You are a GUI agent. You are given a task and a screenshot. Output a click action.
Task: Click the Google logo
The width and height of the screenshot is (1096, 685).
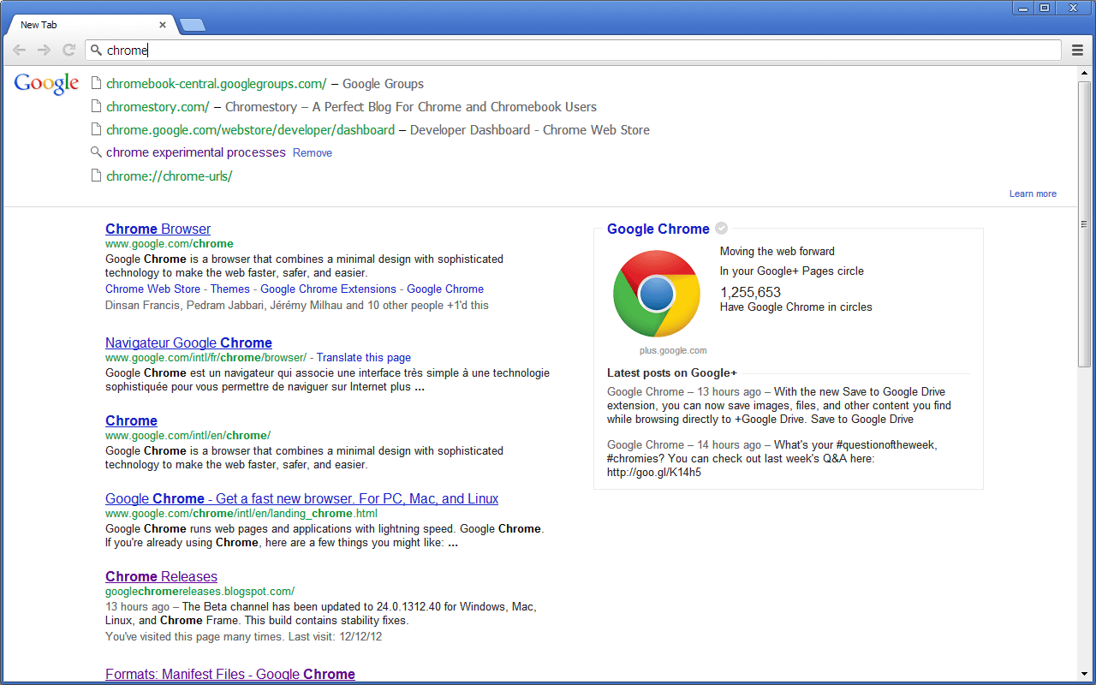pyautogui.click(x=46, y=84)
